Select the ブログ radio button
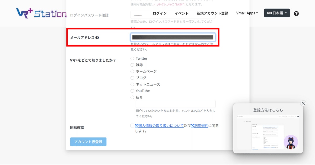The width and height of the screenshot is (315, 165). coord(132,78)
